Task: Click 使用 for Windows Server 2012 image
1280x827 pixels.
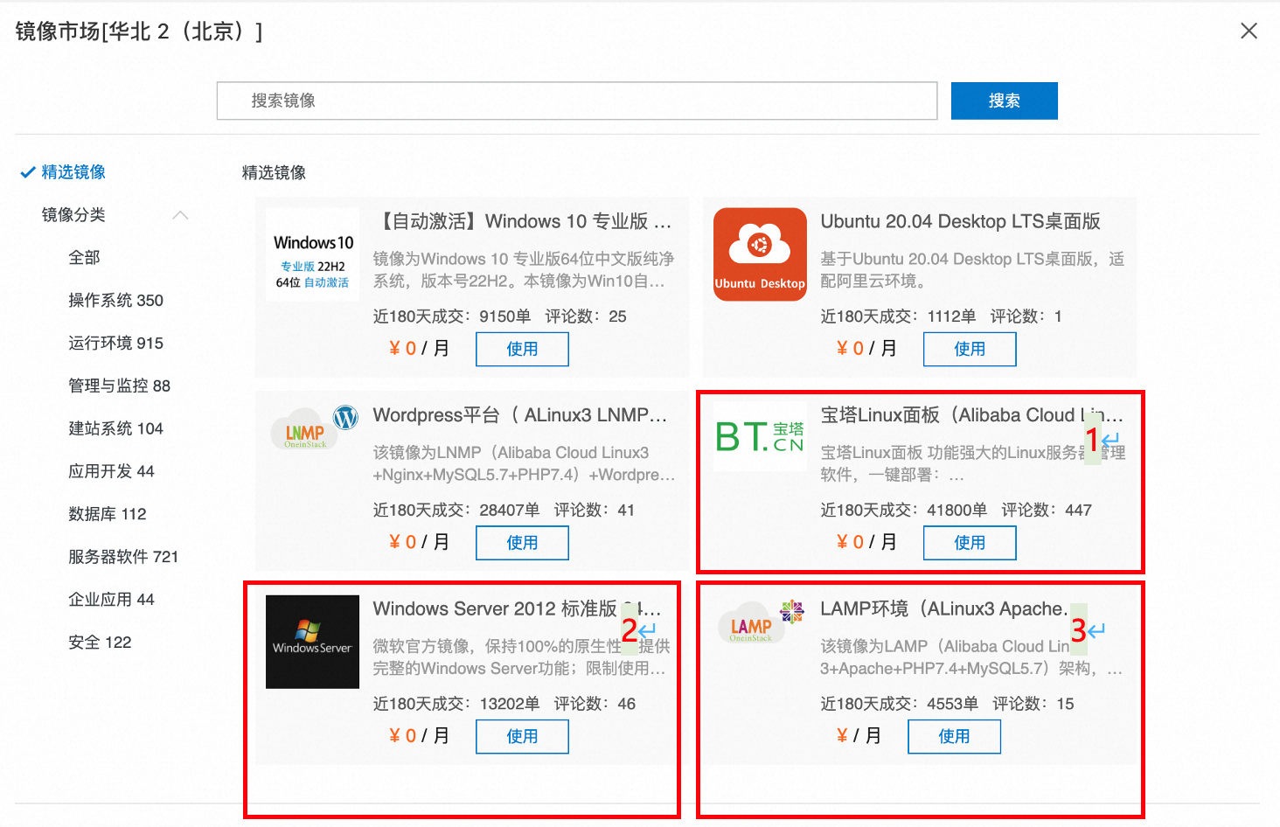Action: point(522,737)
